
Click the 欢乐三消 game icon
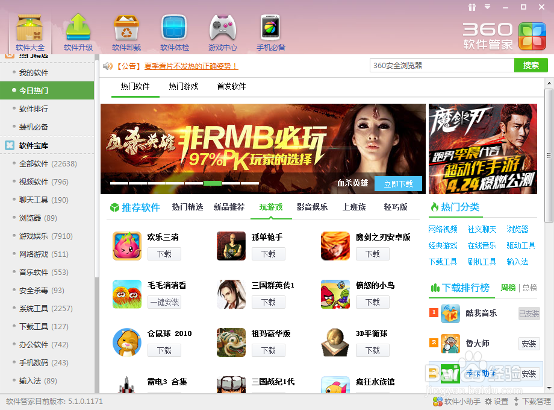(x=127, y=246)
